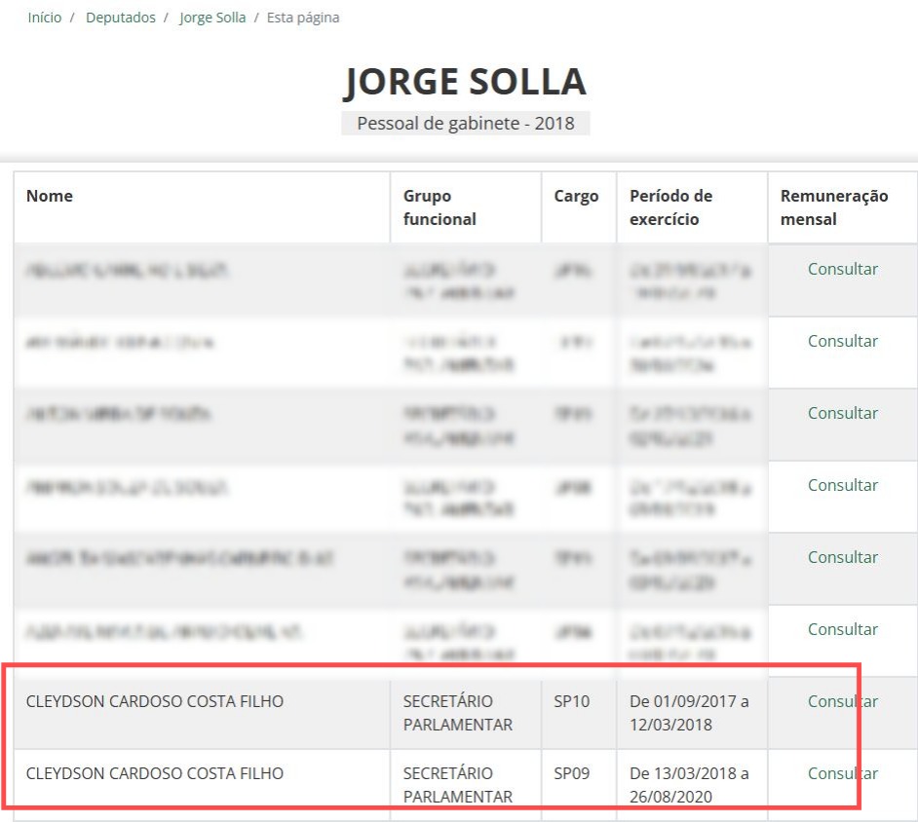Click the JORGE SOLLA page heading
Viewport: 918px width, 822px height.
pos(465,82)
